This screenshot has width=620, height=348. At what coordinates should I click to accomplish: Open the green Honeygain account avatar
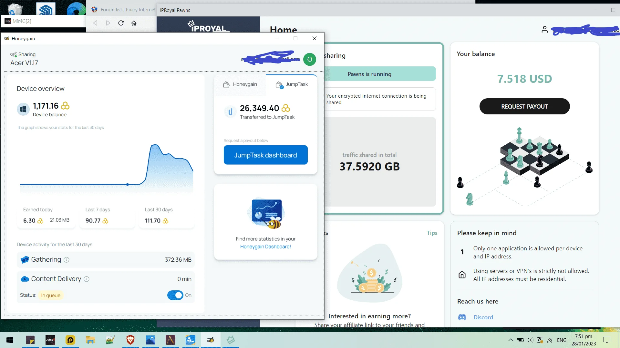point(310,59)
